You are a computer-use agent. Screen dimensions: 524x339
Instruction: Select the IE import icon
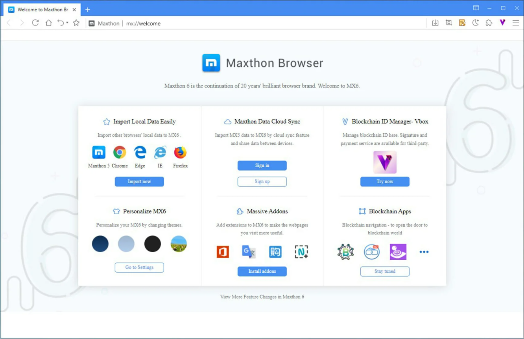point(160,152)
